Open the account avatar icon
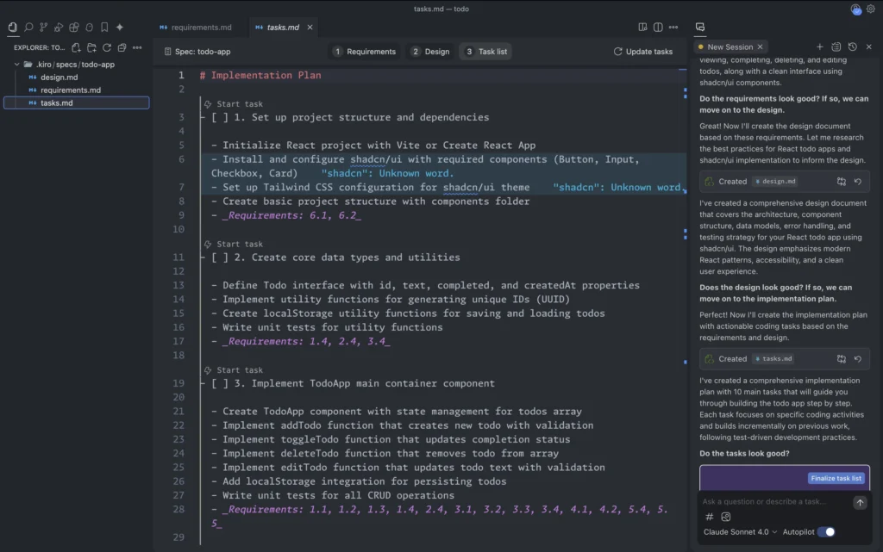 pos(855,9)
